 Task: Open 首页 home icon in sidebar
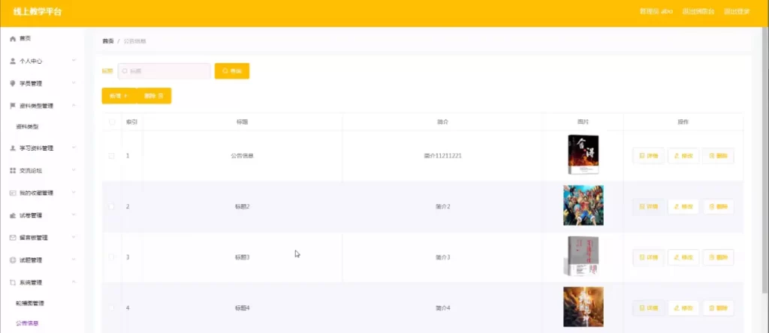(x=13, y=38)
